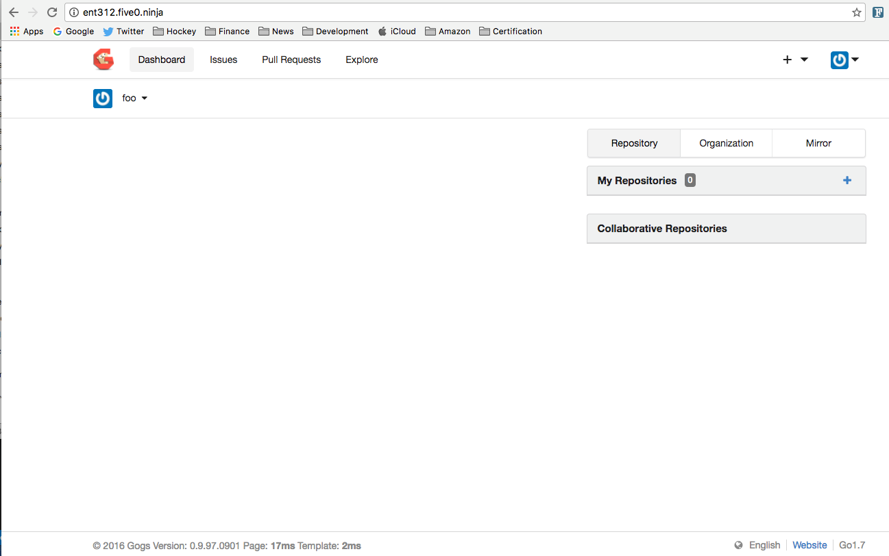The height and width of the screenshot is (556, 889).
Task: Open Google bookmark
Action: pyautogui.click(x=73, y=31)
